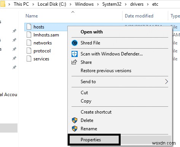Viewport: 180px width, 147px height.
Task: Expand chevron after This PC
Action: [33, 5]
